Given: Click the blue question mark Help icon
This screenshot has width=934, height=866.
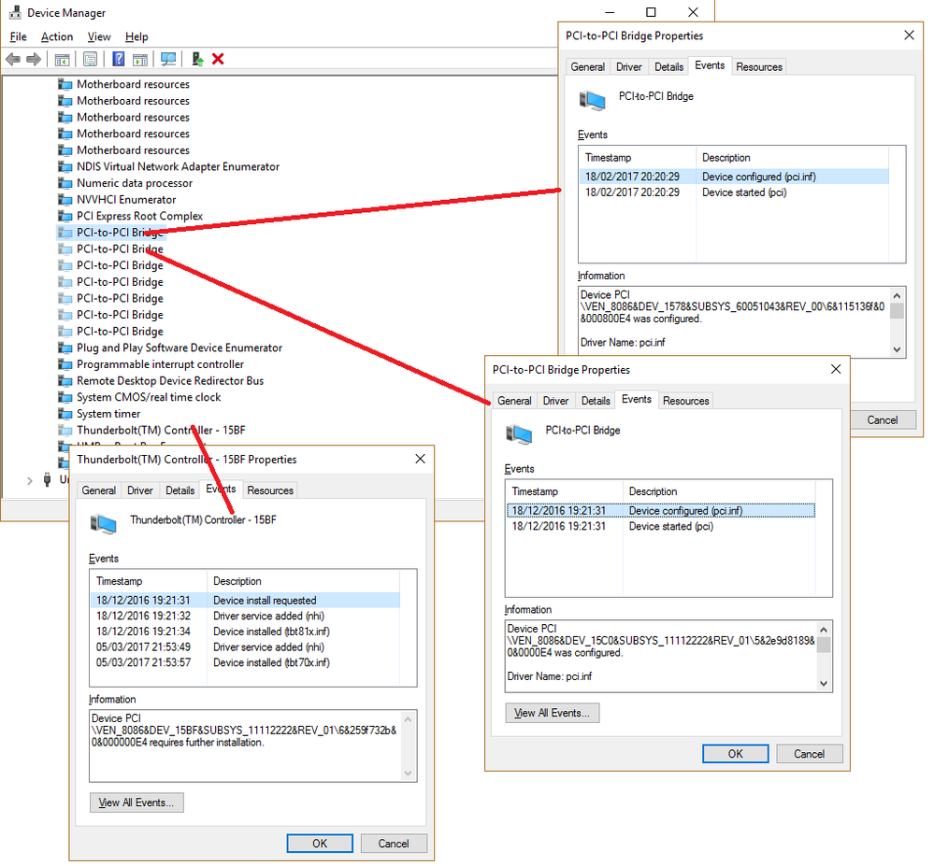Looking at the screenshot, I should 119,59.
